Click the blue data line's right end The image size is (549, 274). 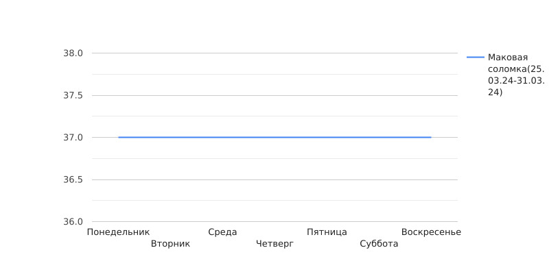pos(431,138)
